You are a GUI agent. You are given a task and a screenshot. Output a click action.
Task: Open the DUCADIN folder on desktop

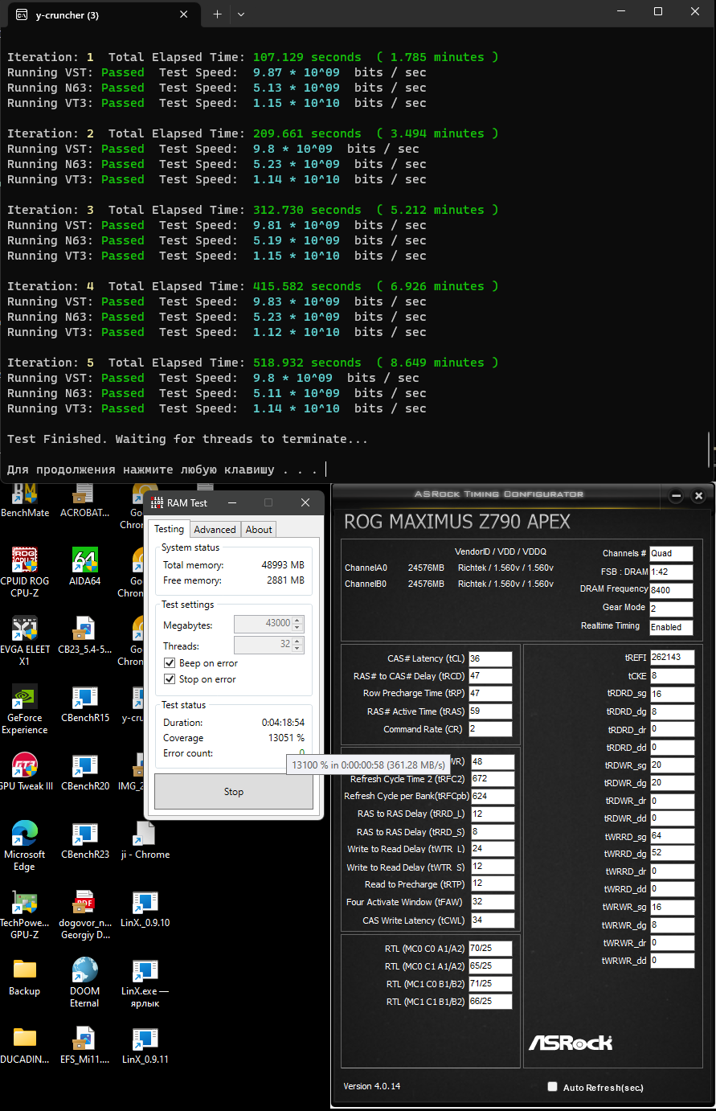click(x=24, y=1045)
